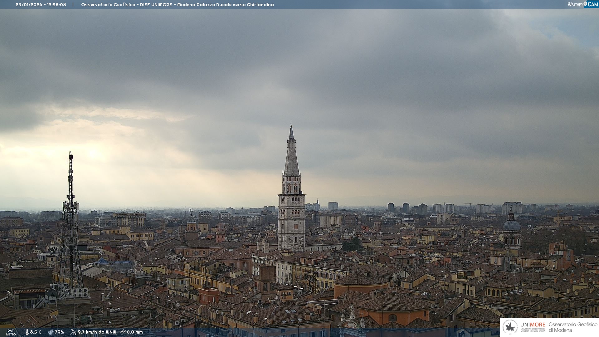Click the 0.0 mm rainfall value
The image size is (599, 337).
(x=135, y=332)
